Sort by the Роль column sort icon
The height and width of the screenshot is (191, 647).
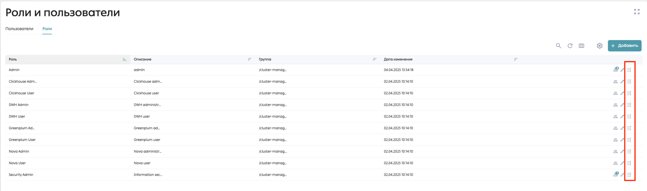124,59
